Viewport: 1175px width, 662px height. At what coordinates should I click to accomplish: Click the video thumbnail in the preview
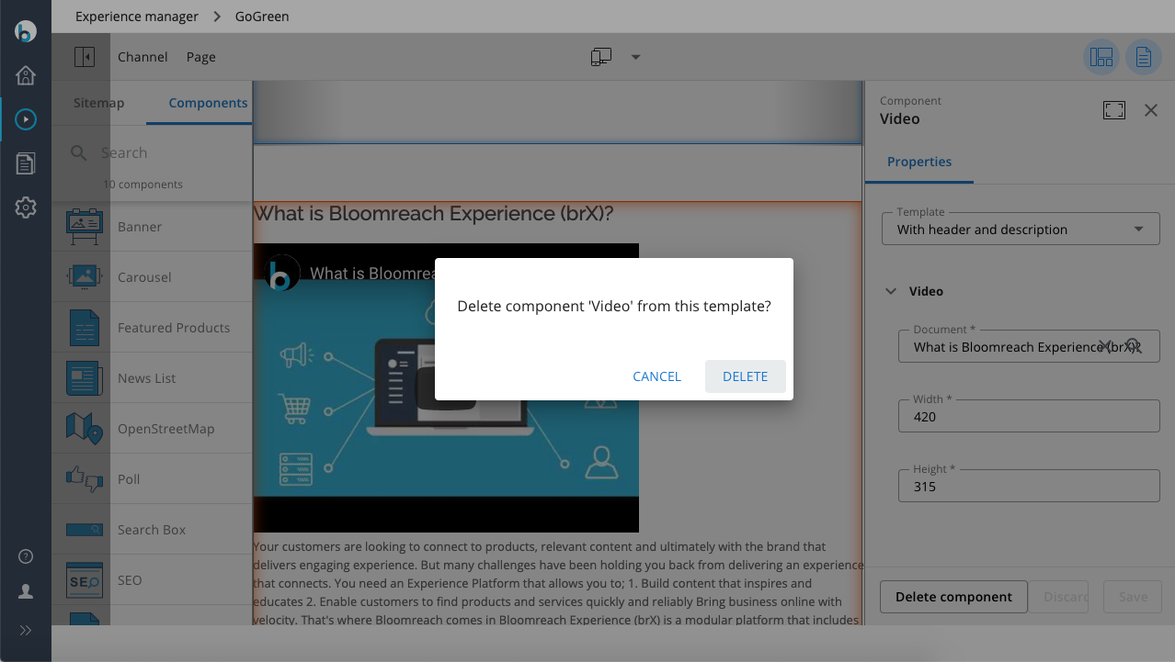click(x=446, y=387)
